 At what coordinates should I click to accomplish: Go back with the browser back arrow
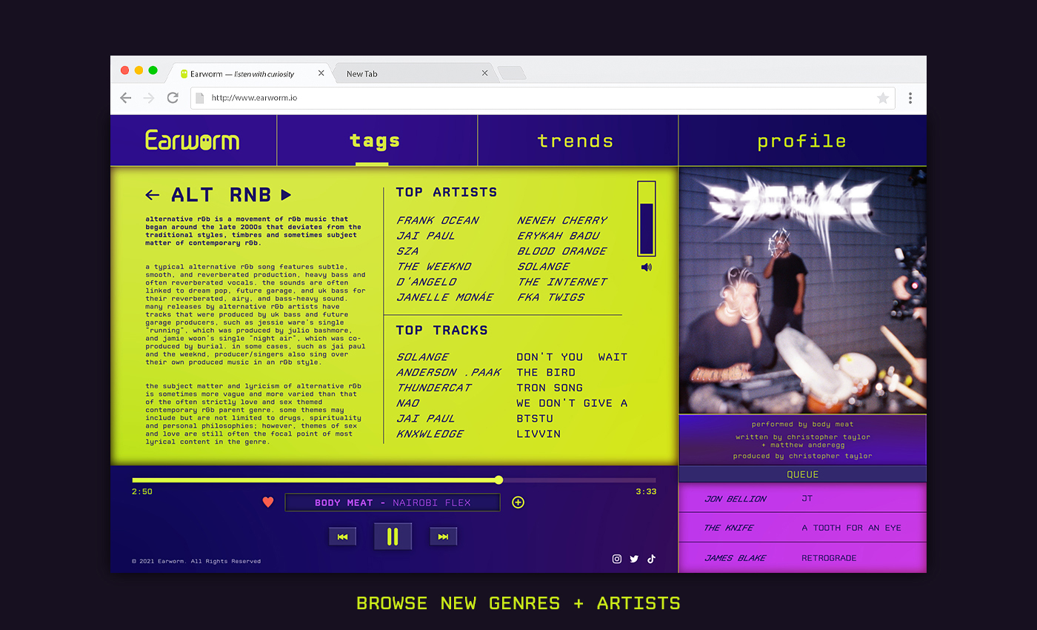[126, 98]
